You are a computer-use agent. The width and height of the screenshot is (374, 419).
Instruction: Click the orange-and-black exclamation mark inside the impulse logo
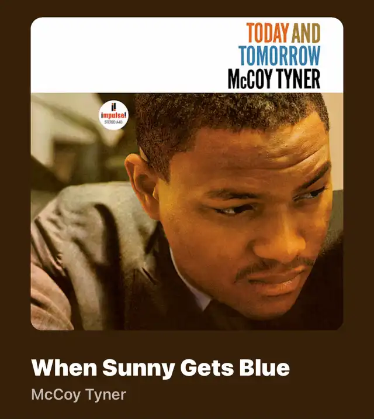pos(113,108)
